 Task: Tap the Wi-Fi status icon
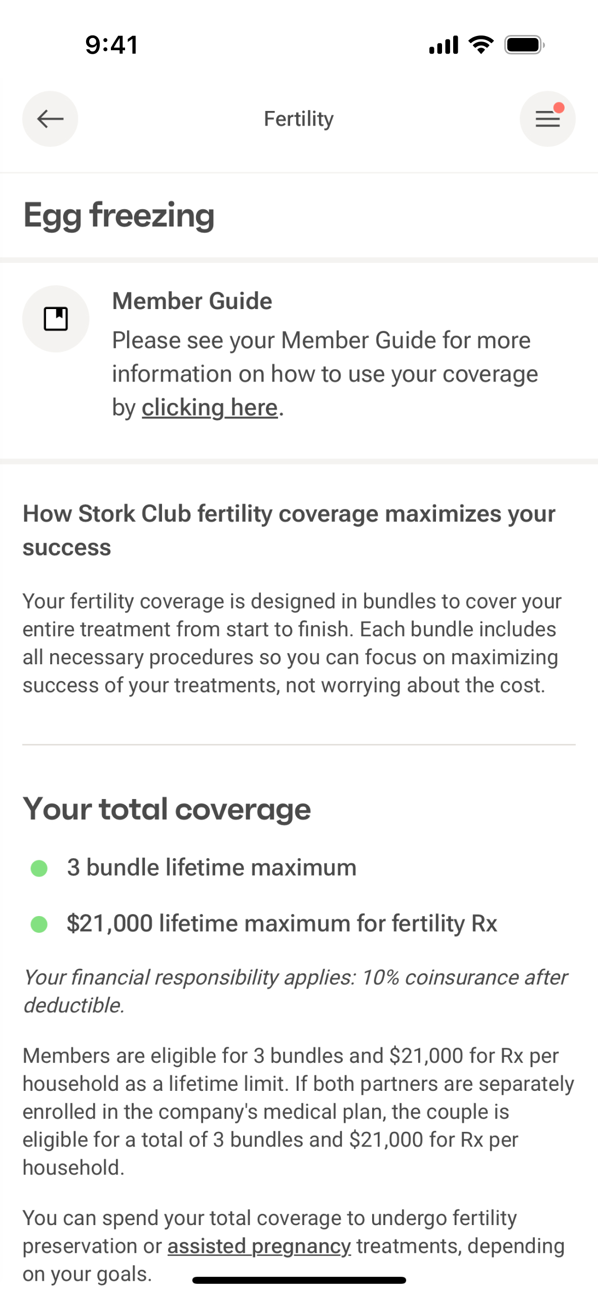(x=481, y=45)
